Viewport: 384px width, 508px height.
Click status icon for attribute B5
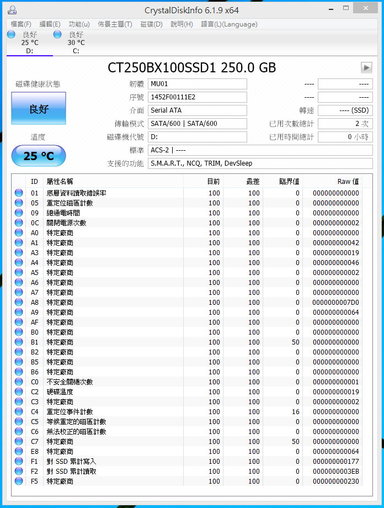click(x=19, y=362)
